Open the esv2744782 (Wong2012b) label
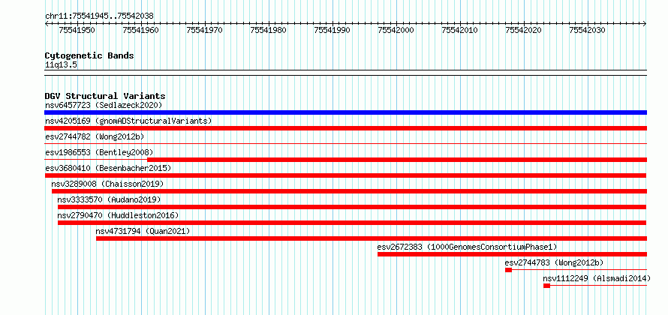Viewport: 668px width, 315px height. pos(95,136)
